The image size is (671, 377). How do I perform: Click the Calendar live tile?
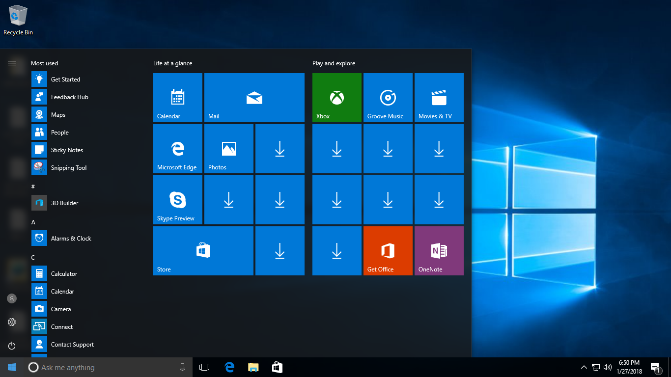178,98
